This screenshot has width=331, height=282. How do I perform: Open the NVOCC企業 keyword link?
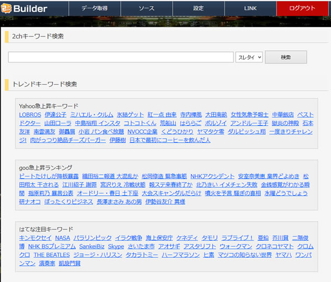(x=142, y=132)
